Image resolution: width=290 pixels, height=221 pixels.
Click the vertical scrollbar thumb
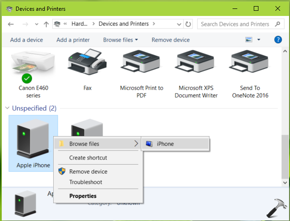pyautogui.click(x=285, y=157)
